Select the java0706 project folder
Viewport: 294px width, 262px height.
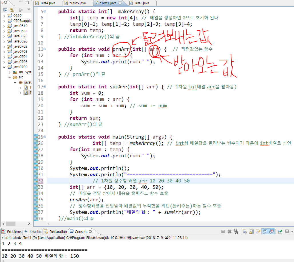click(17, 62)
